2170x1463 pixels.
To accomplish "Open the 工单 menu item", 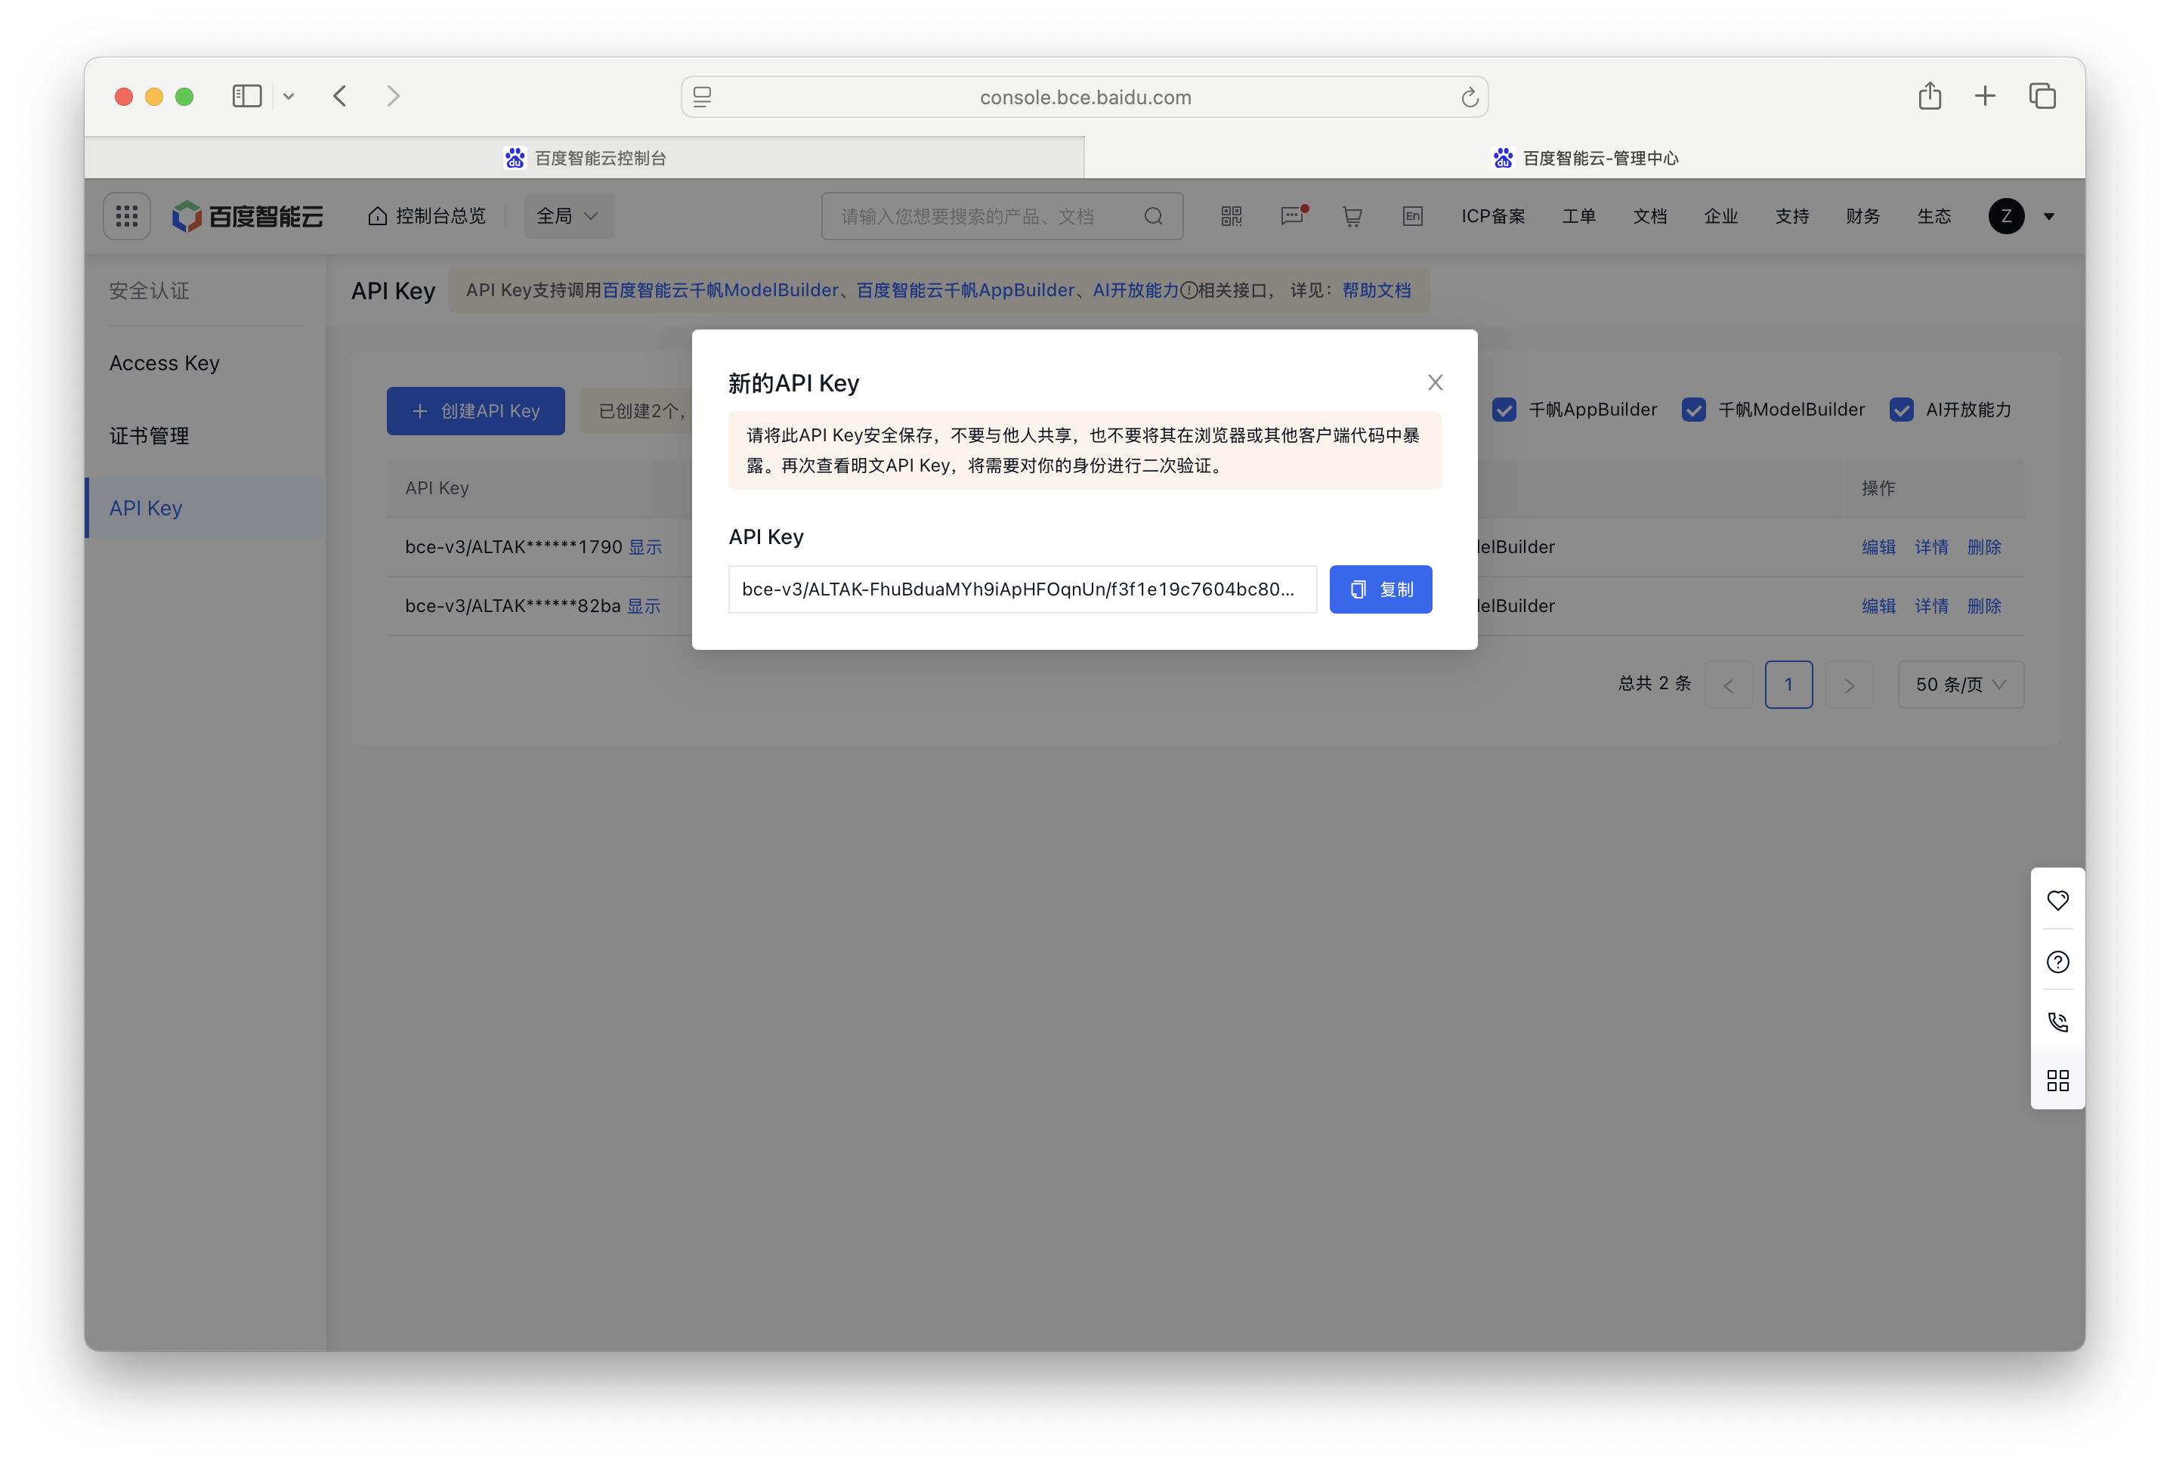I will tap(1579, 215).
